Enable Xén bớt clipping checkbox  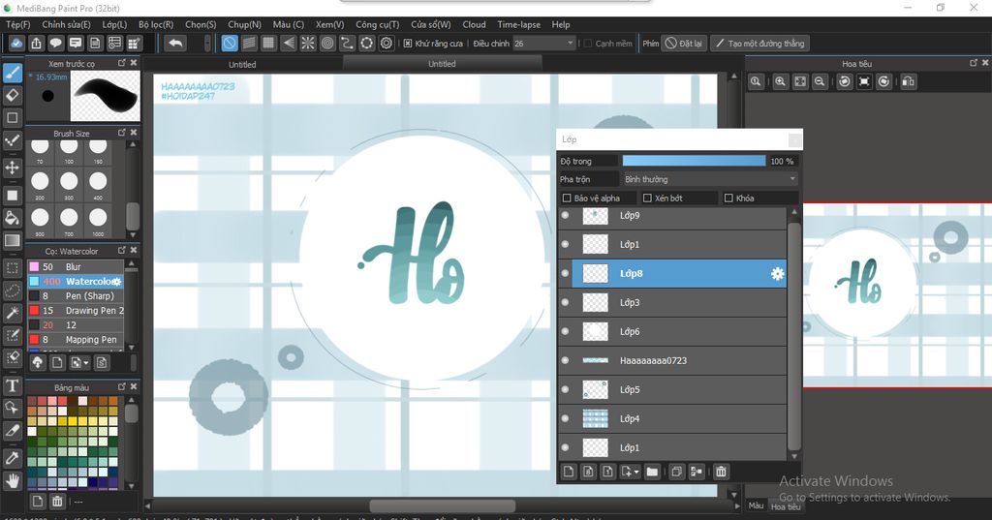tap(647, 198)
